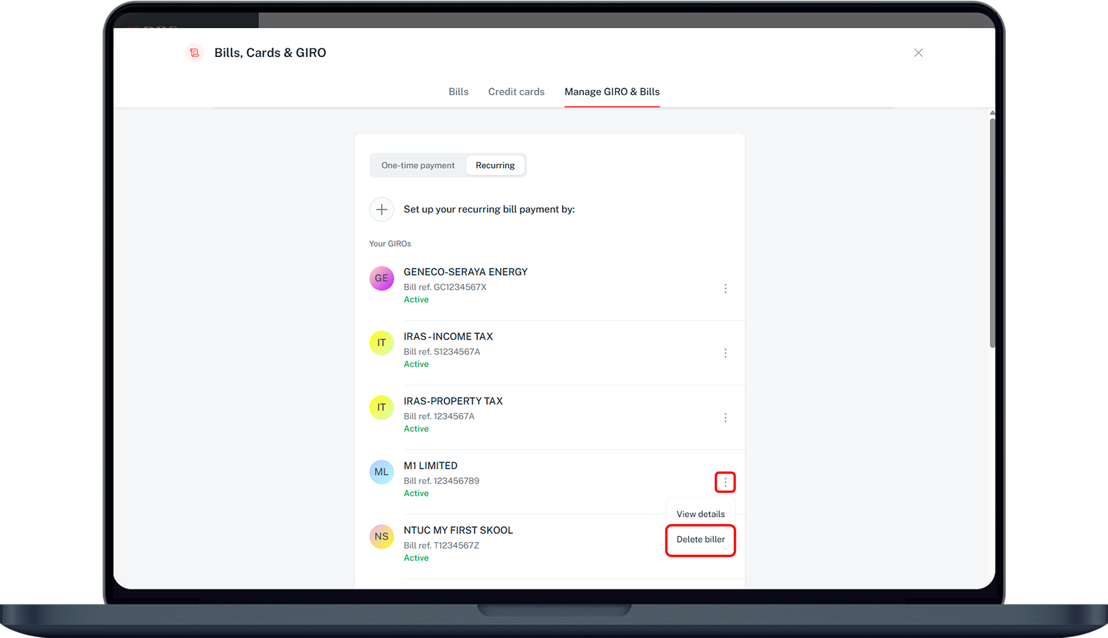Click the Active status of NTUC MY FIRST SKOOL
The height and width of the screenshot is (638, 1108).
click(x=416, y=558)
